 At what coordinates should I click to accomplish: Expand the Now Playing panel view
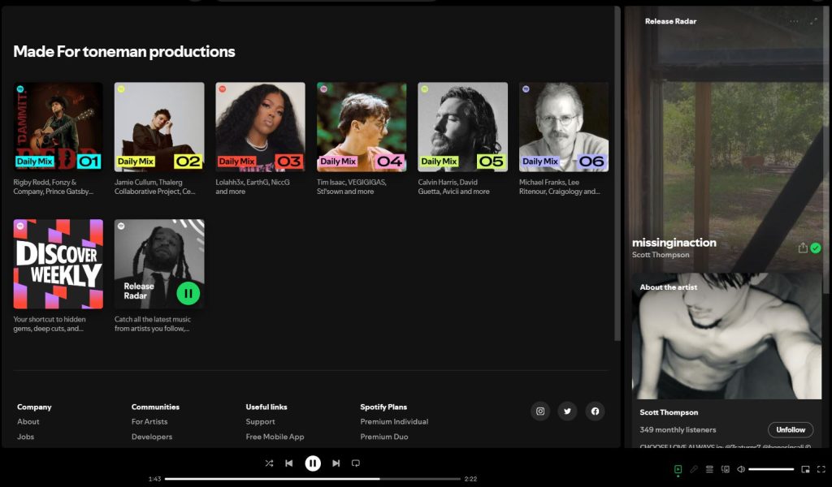(x=812, y=21)
